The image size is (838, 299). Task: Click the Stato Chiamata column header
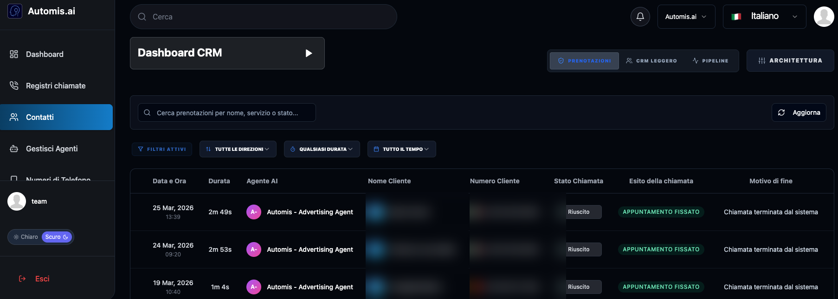(579, 181)
